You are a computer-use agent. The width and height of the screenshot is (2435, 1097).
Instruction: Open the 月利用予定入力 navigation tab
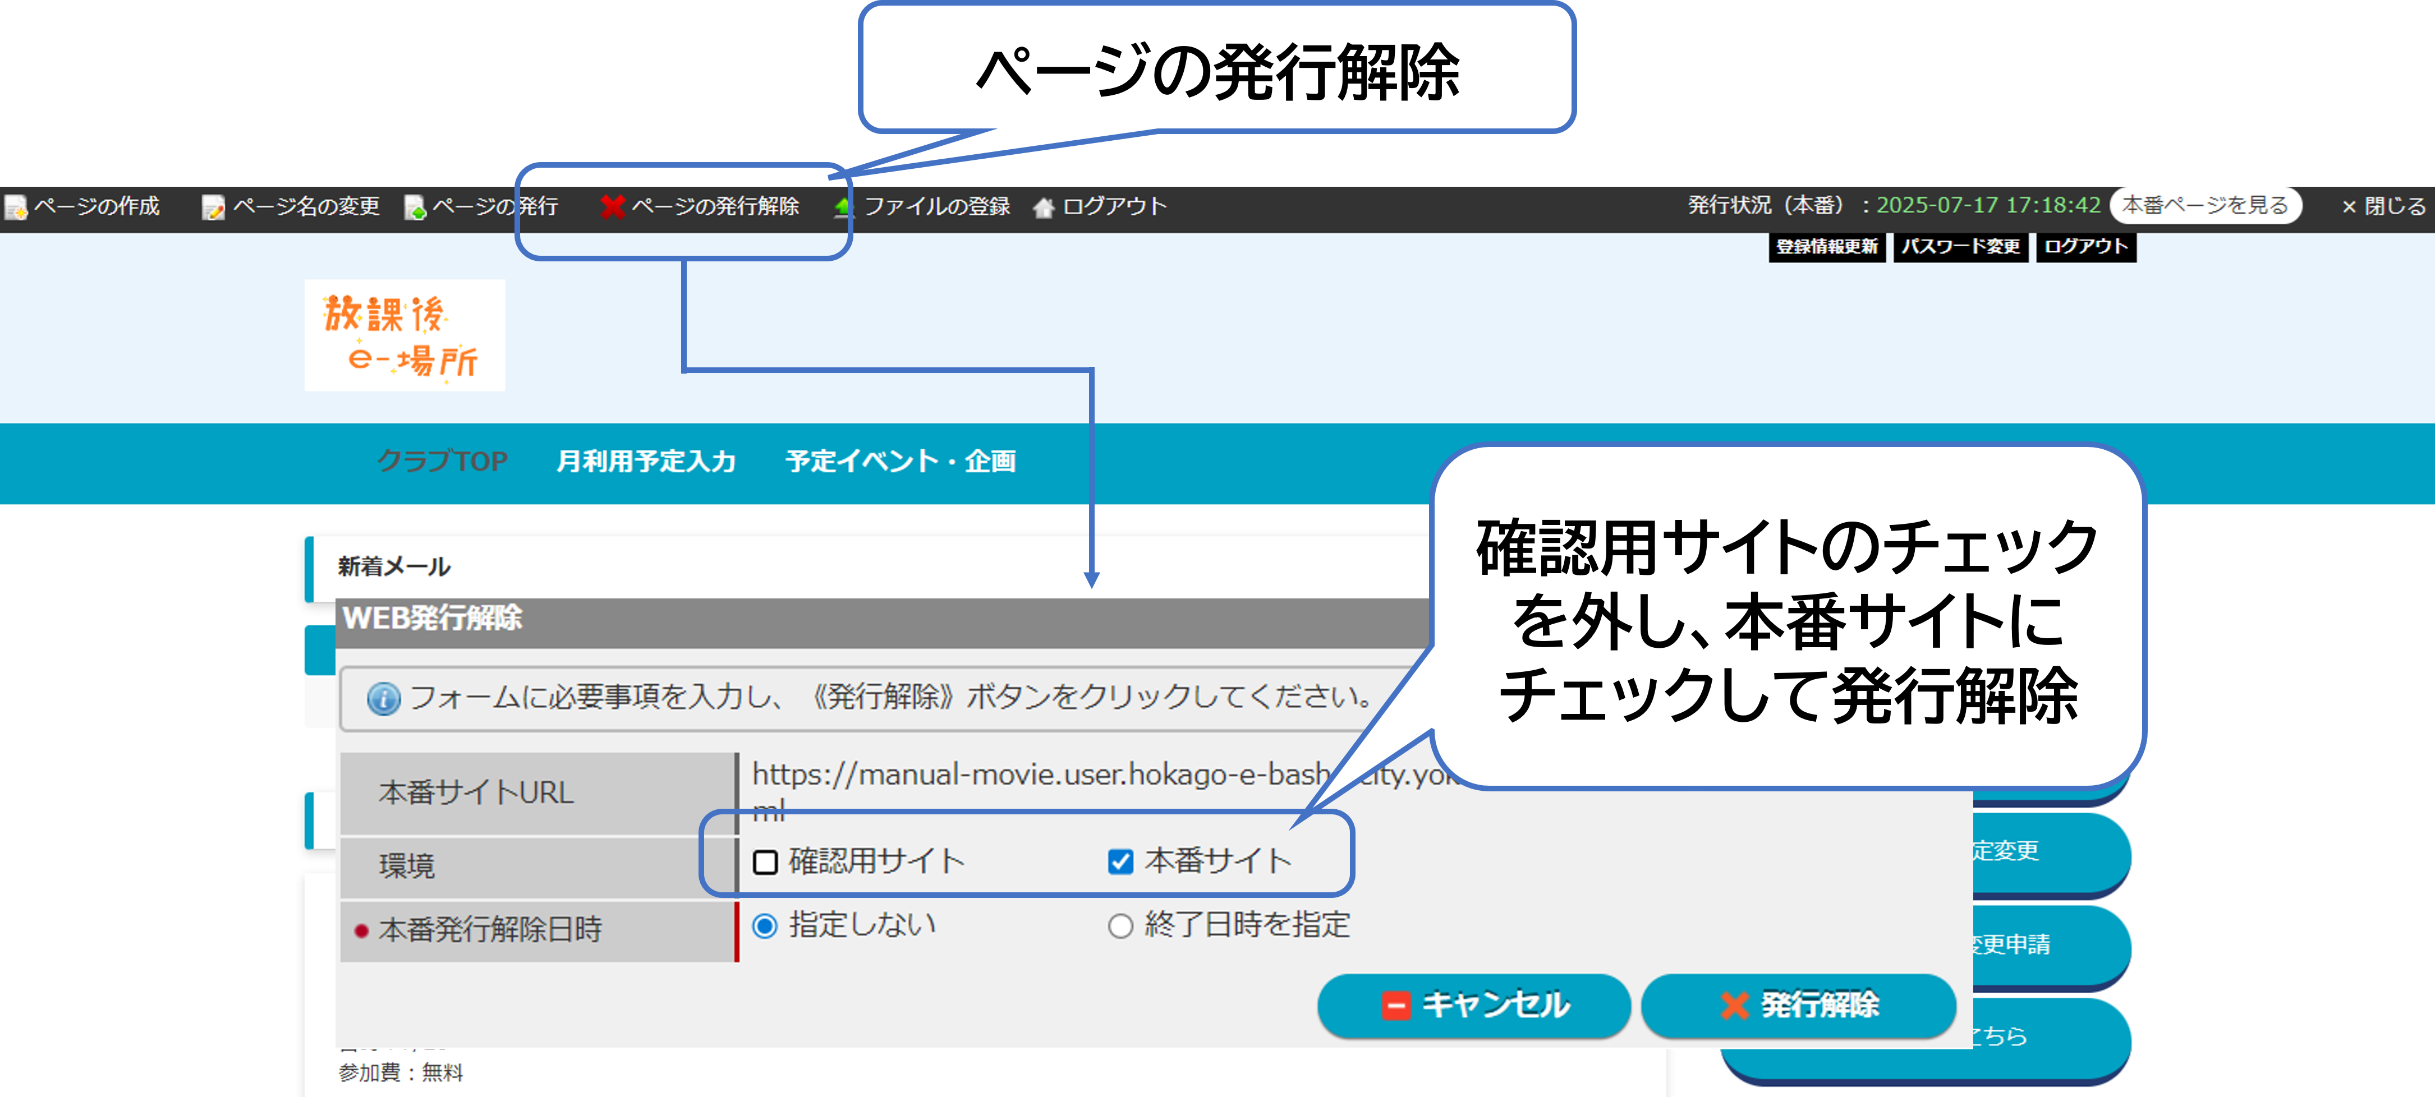coord(646,461)
